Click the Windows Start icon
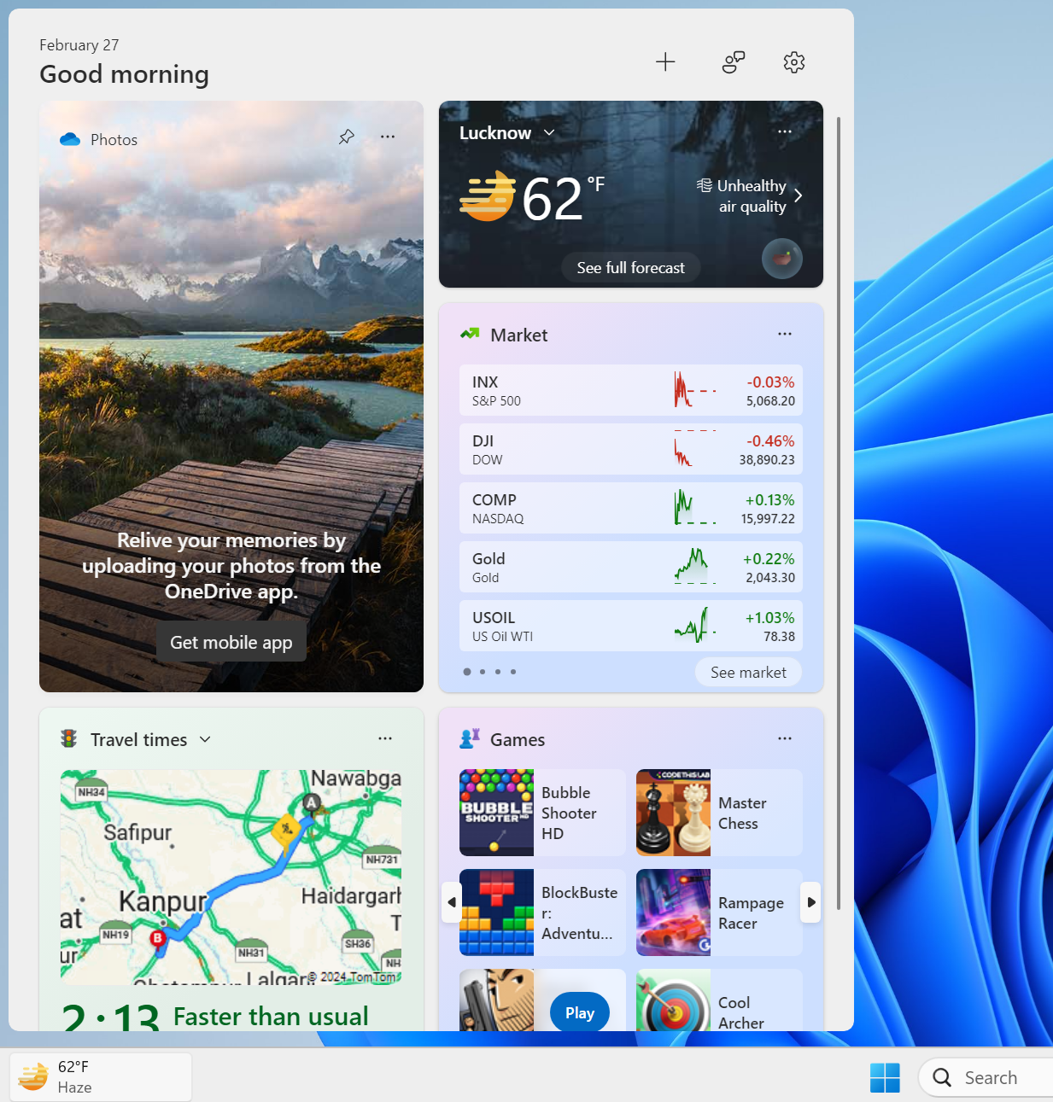 point(885,1077)
